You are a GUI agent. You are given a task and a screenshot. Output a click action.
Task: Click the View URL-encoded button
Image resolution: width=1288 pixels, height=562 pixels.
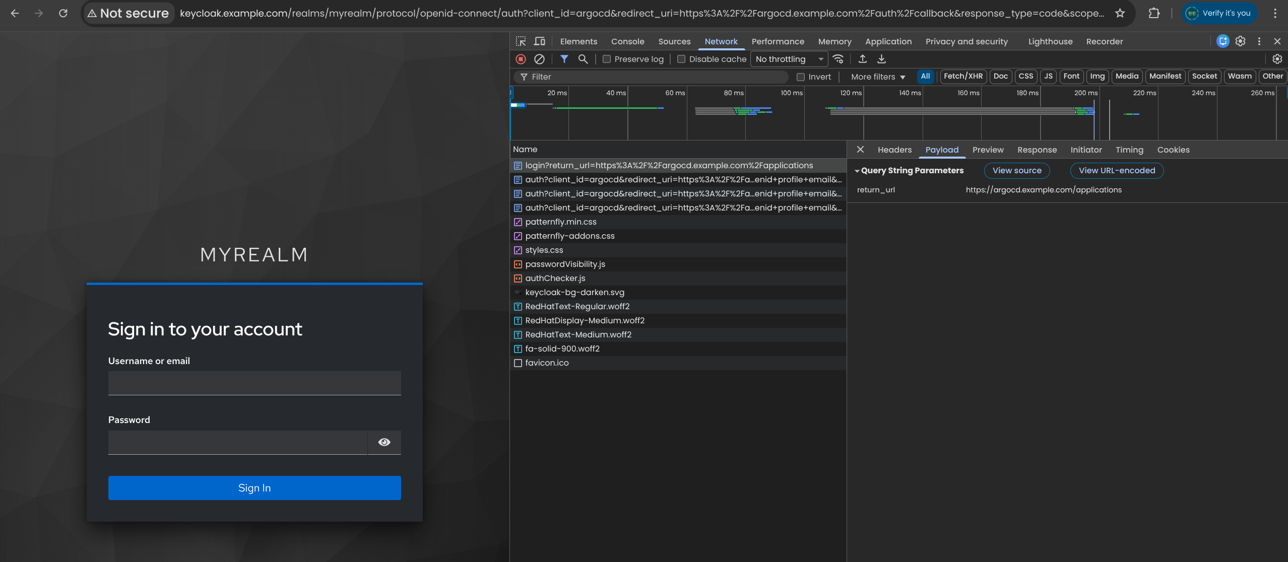1117,171
